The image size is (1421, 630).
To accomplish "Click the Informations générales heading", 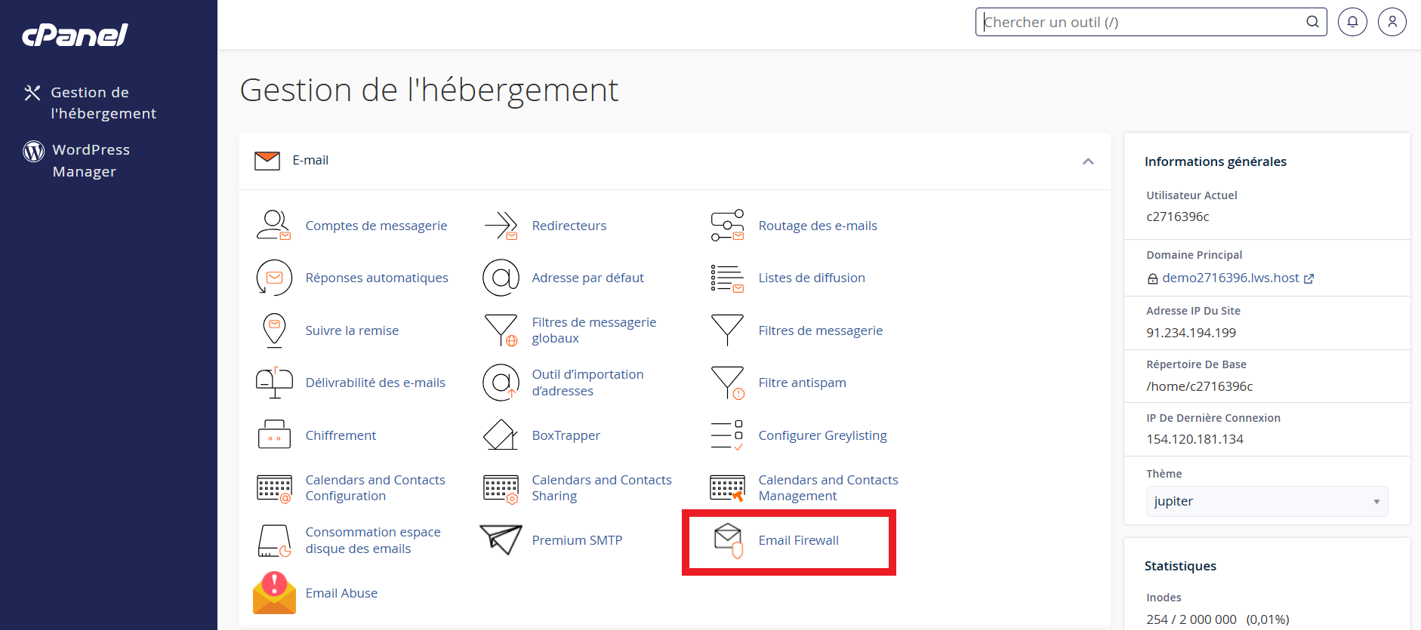I will pos(1215,161).
